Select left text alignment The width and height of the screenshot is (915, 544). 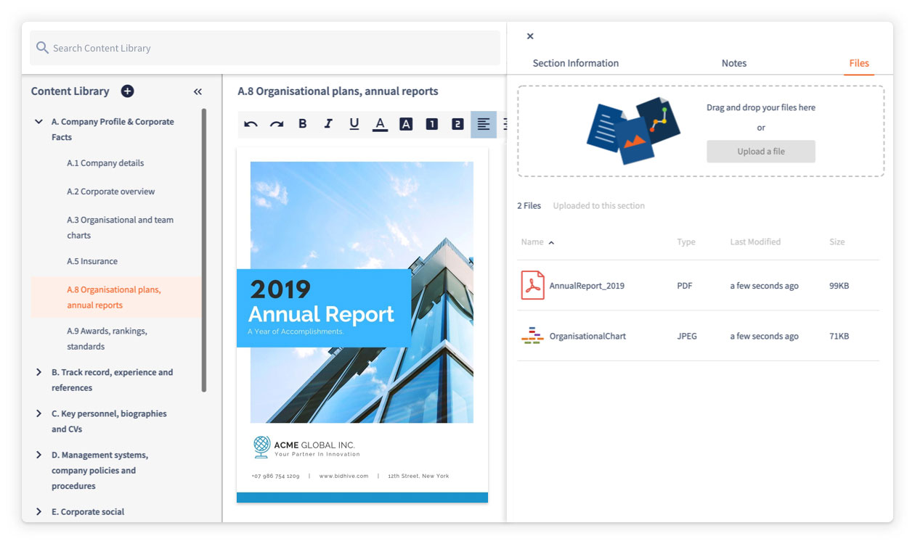coord(484,124)
